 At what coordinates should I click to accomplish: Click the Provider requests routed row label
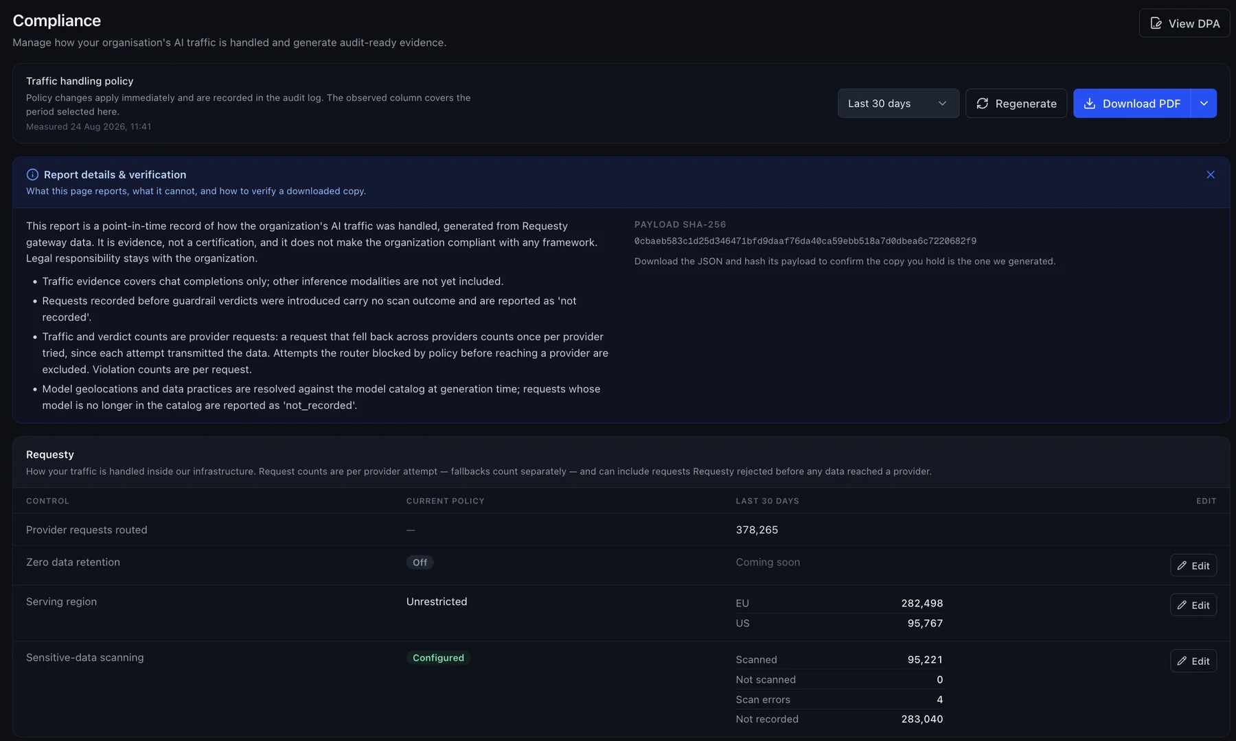coord(87,530)
